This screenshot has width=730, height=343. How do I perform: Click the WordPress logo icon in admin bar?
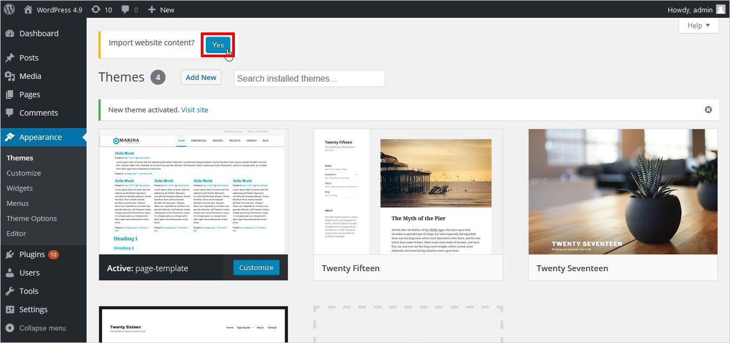pyautogui.click(x=10, y=9)
